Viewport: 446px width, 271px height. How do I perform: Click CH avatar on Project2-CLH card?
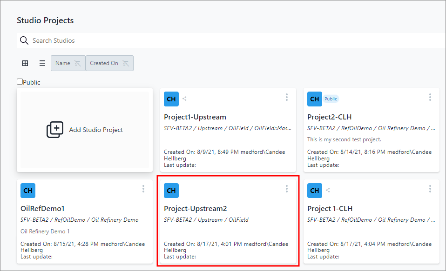[x=315, y=99]
